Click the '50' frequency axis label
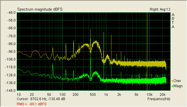Screen dimensions: 187x107 pos(49,95)
